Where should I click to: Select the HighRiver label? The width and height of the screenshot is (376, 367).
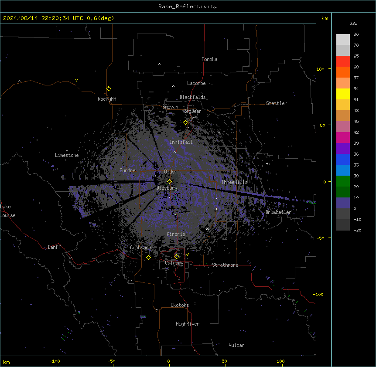[x=188, y=324]
